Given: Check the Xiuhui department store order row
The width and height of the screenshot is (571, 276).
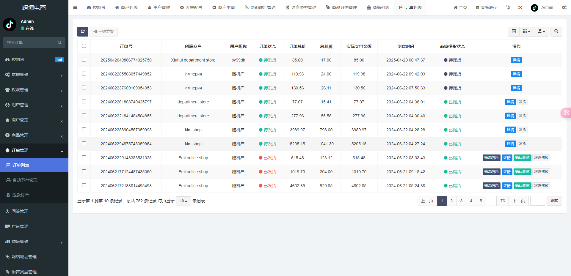Looking at the screenshot, I should point(84,60).
